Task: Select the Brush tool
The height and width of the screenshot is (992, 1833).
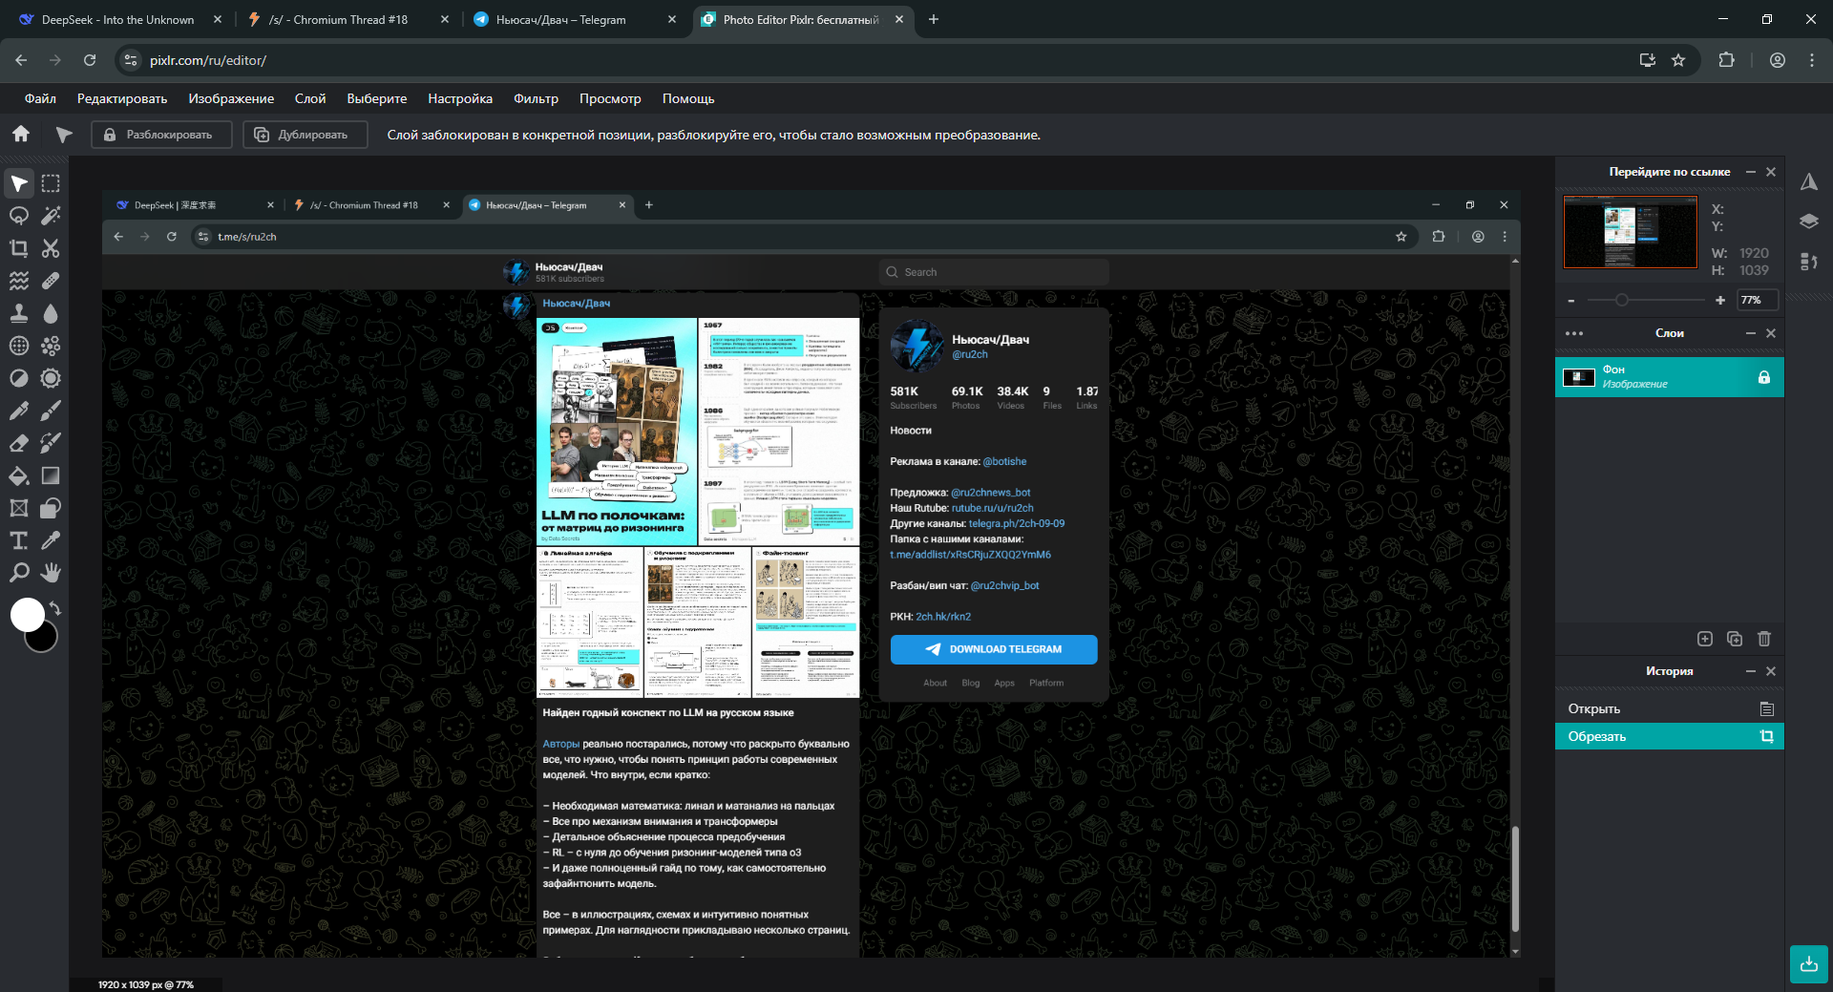Action: [51, 411]
